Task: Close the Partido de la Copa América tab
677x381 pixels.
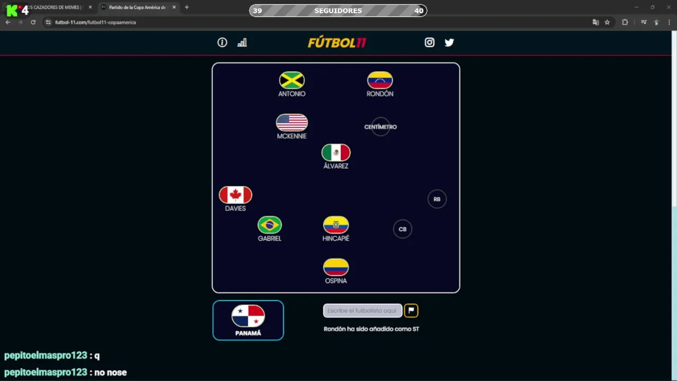Action: [x=174, y=7]
